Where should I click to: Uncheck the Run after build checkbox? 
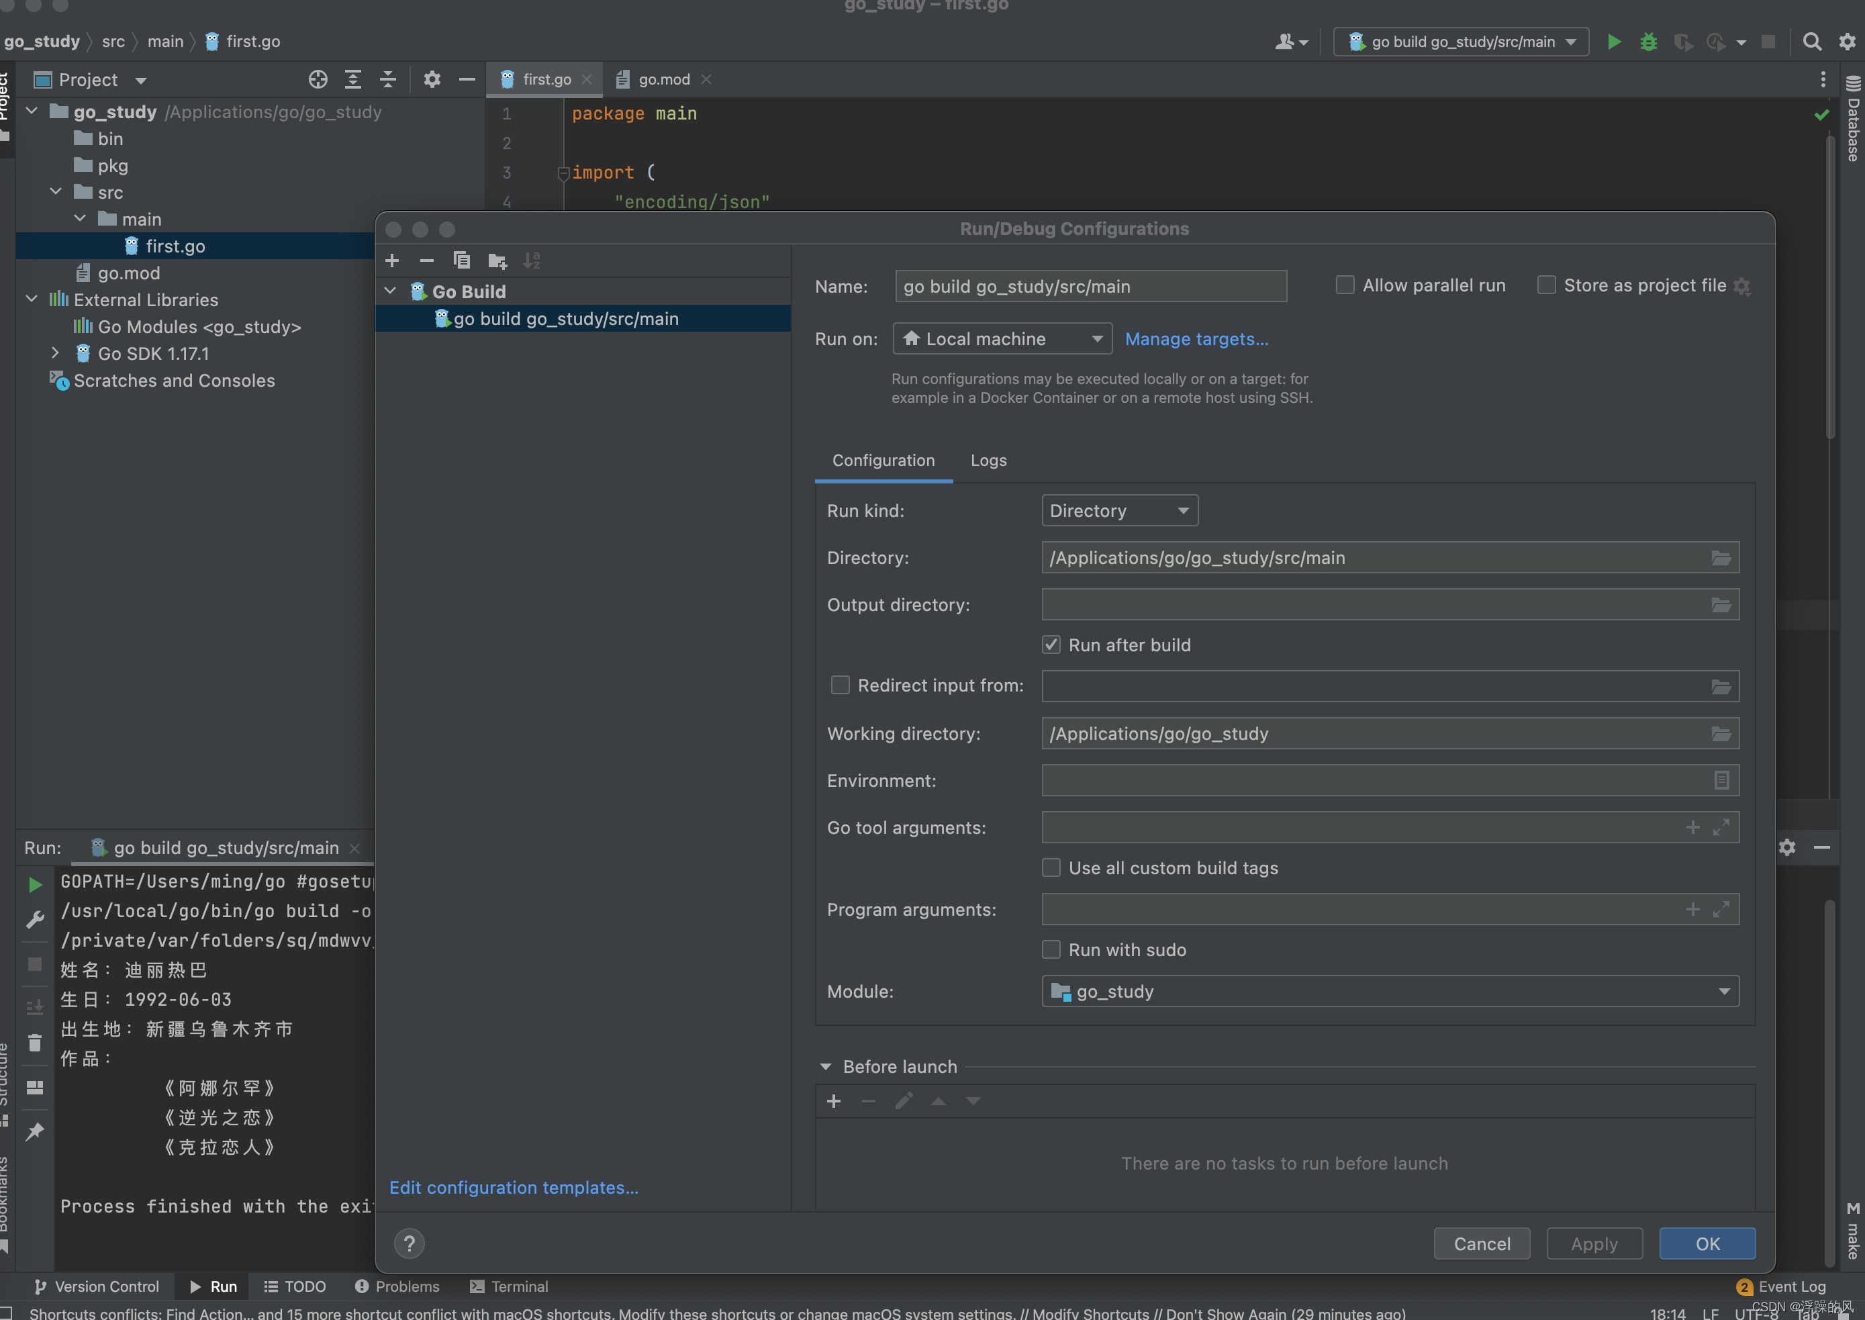[1051, 645]
